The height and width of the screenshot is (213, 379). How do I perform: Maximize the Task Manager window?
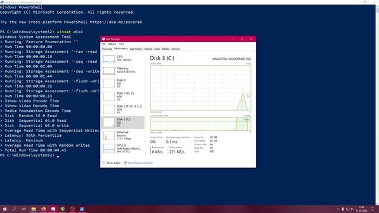click(242, 39)
